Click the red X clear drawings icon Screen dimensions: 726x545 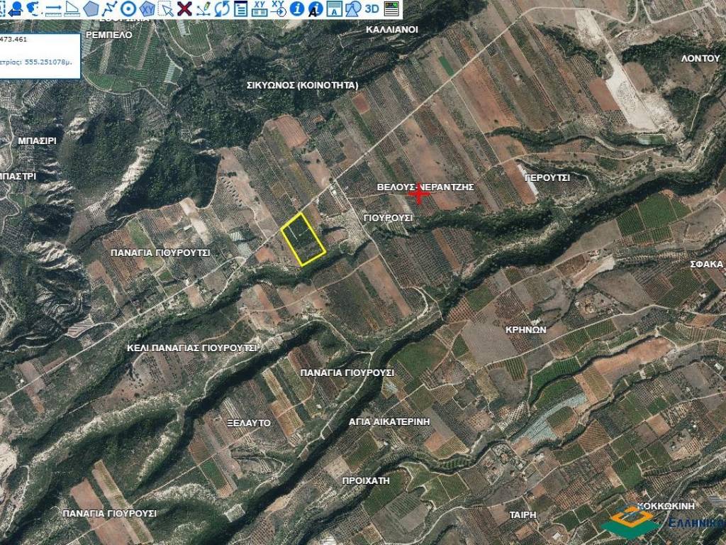coord(184,9)
